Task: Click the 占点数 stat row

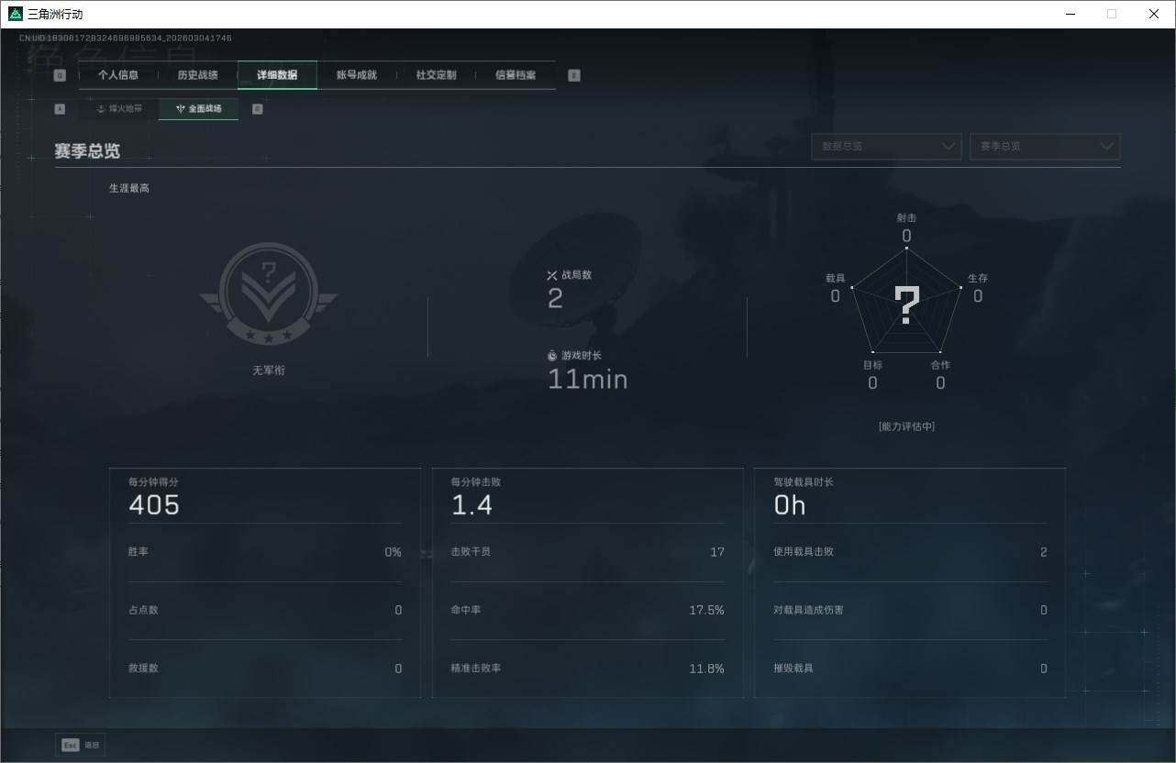Action: [265, 610]
